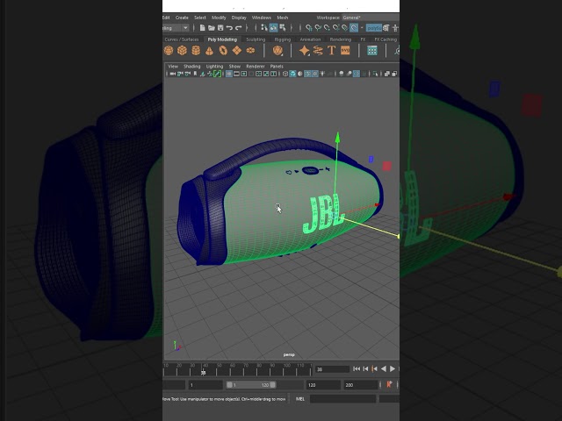Open the viewport Shading menu

191,67
